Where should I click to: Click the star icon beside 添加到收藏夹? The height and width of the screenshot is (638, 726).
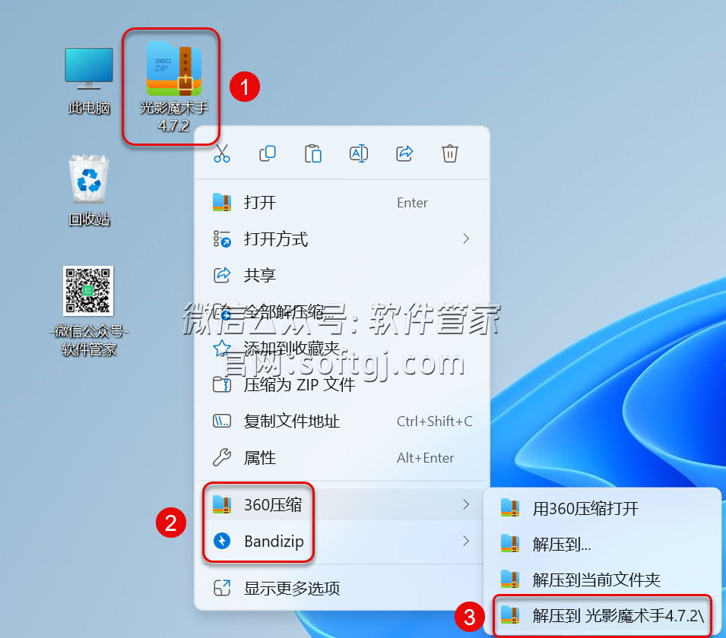pos(222,348)
